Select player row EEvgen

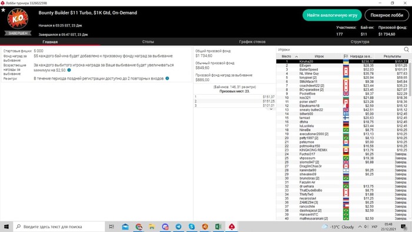342,65
